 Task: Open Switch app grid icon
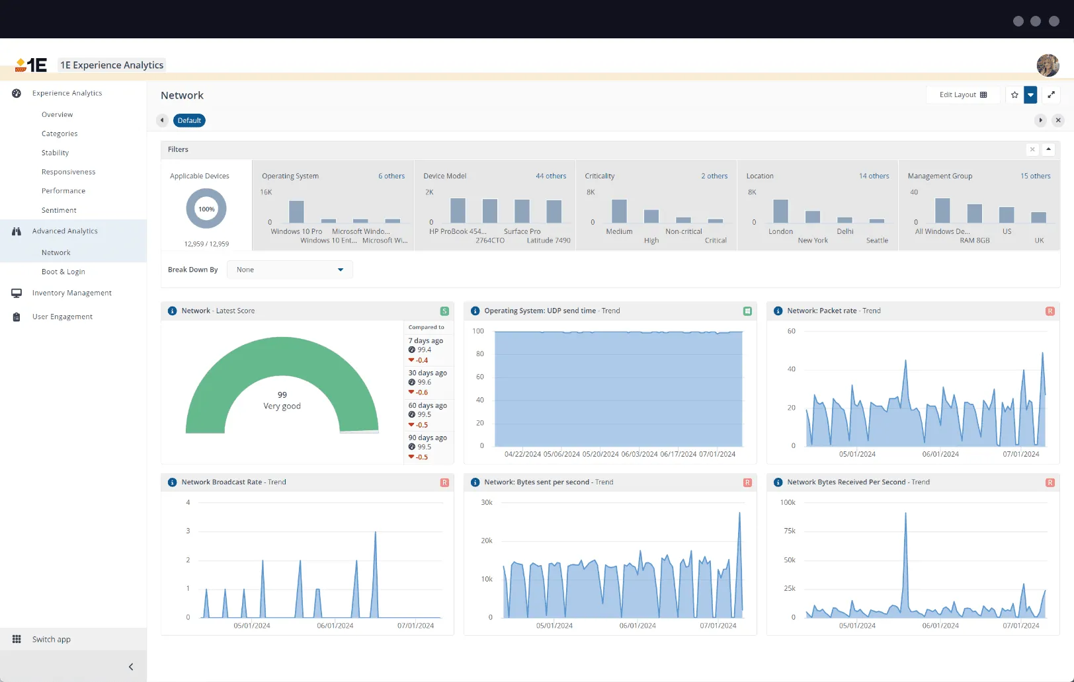(16, 639)
